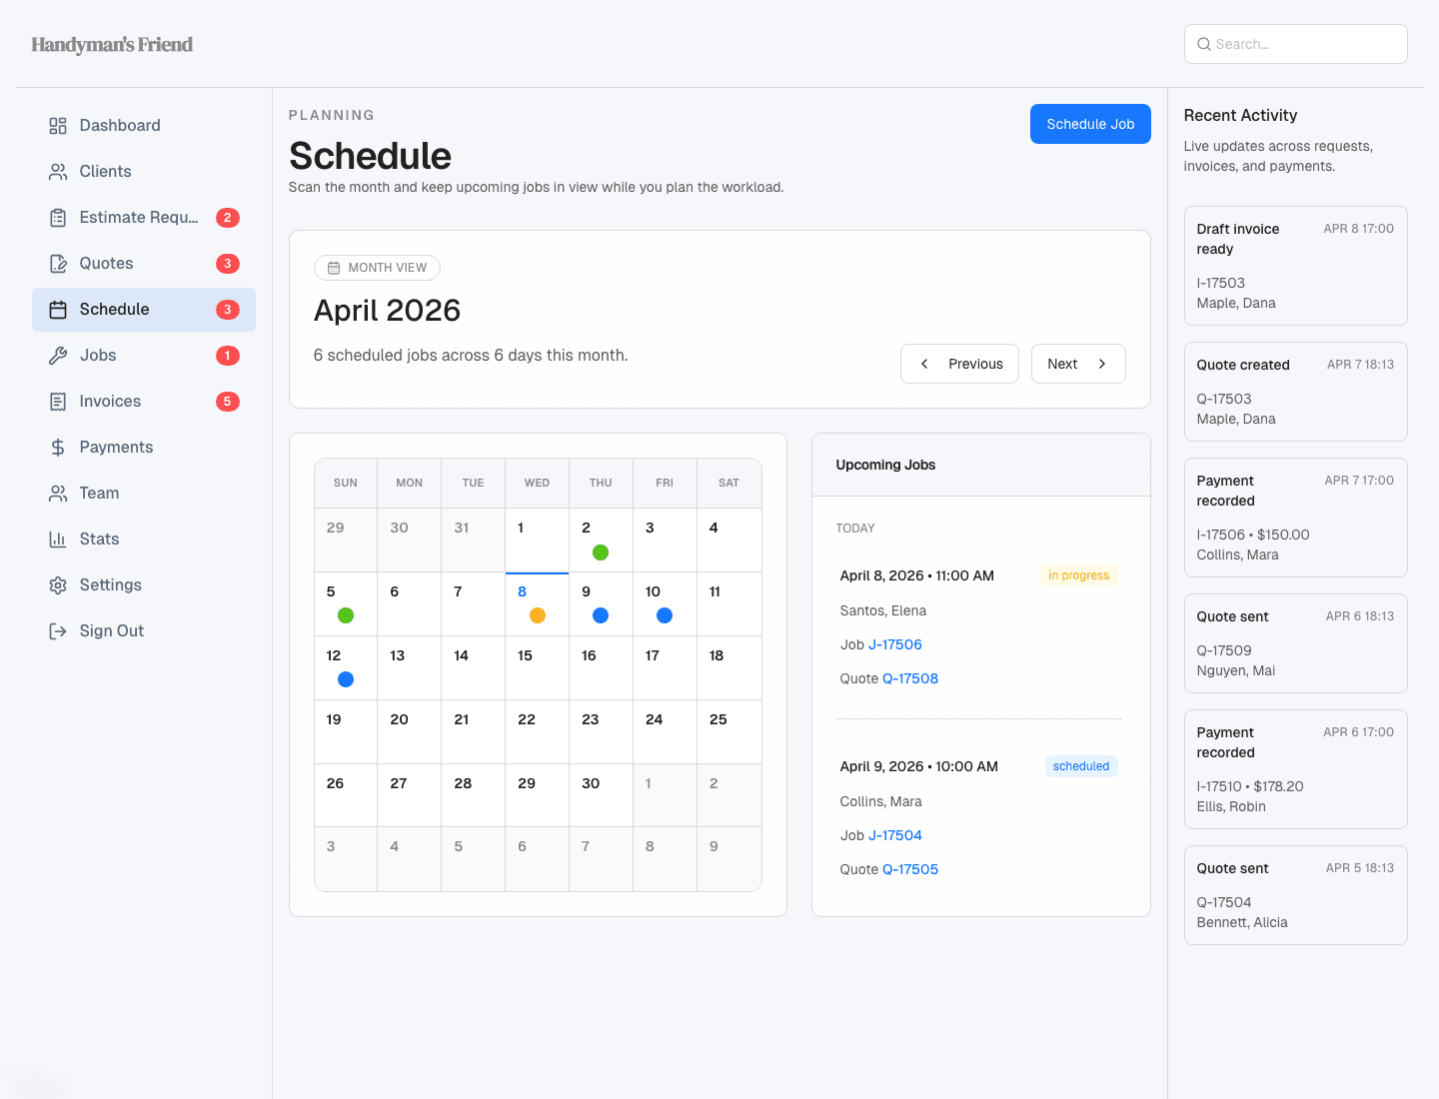Click the Invoices document icon
Image resolution: width=1439 pixels, height=1099 pixels.
[58, 402]
